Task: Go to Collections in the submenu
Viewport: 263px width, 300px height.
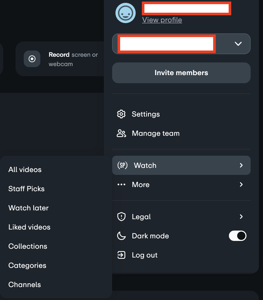Action: (28, 246)
